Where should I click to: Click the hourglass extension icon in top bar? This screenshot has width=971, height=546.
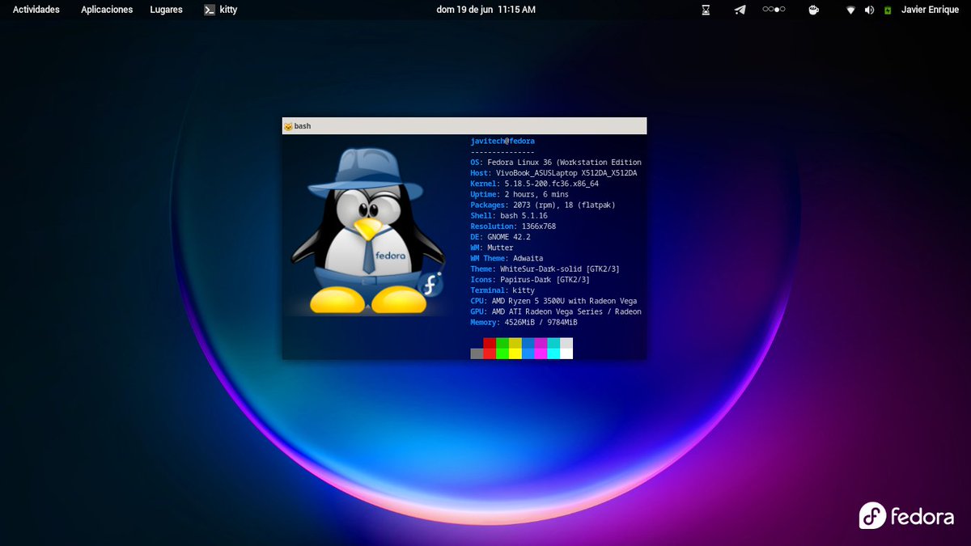[705, 10]
